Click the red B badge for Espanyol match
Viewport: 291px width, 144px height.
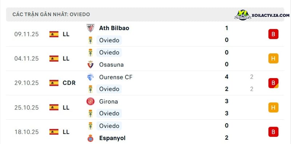tap(273, 132)
